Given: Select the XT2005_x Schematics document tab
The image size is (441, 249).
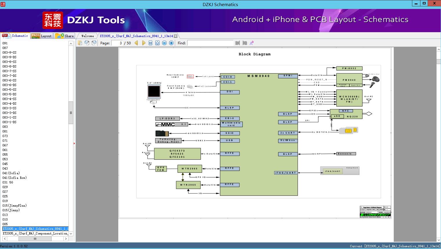Looking at the screenshot, I should 136,36.
